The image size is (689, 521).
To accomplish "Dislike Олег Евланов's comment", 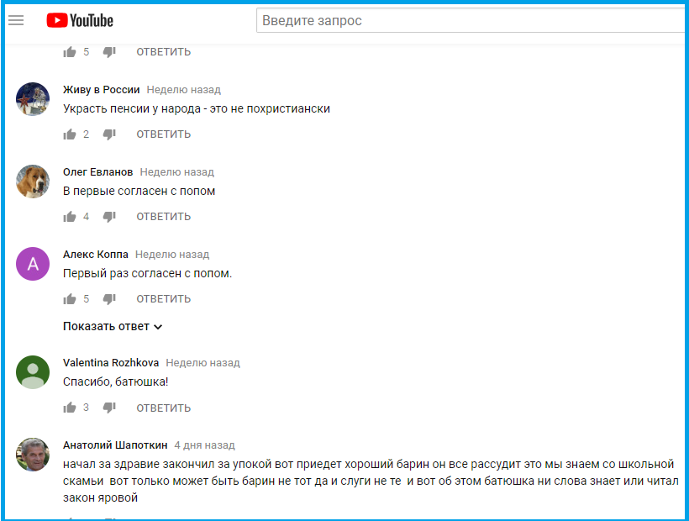I will coord(109,217).
